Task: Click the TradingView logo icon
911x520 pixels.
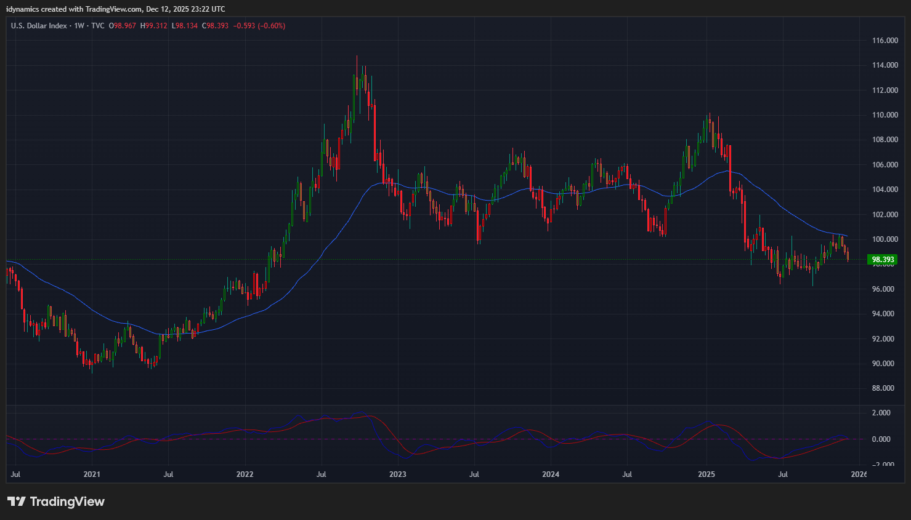Action: point(17,502)
